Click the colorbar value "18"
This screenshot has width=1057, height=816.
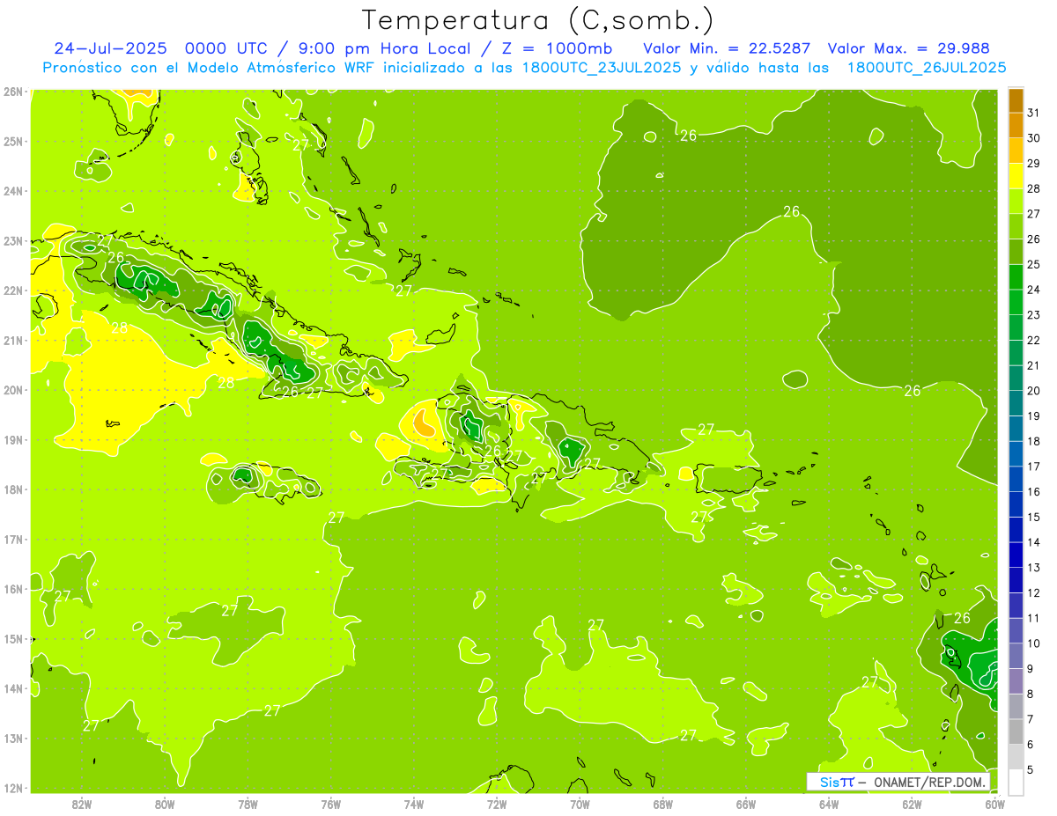coord(1035,441)
